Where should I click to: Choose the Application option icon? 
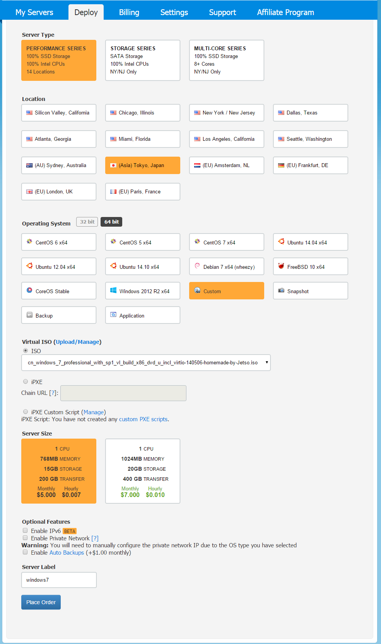pyautogui.click(x=113, y=315)
